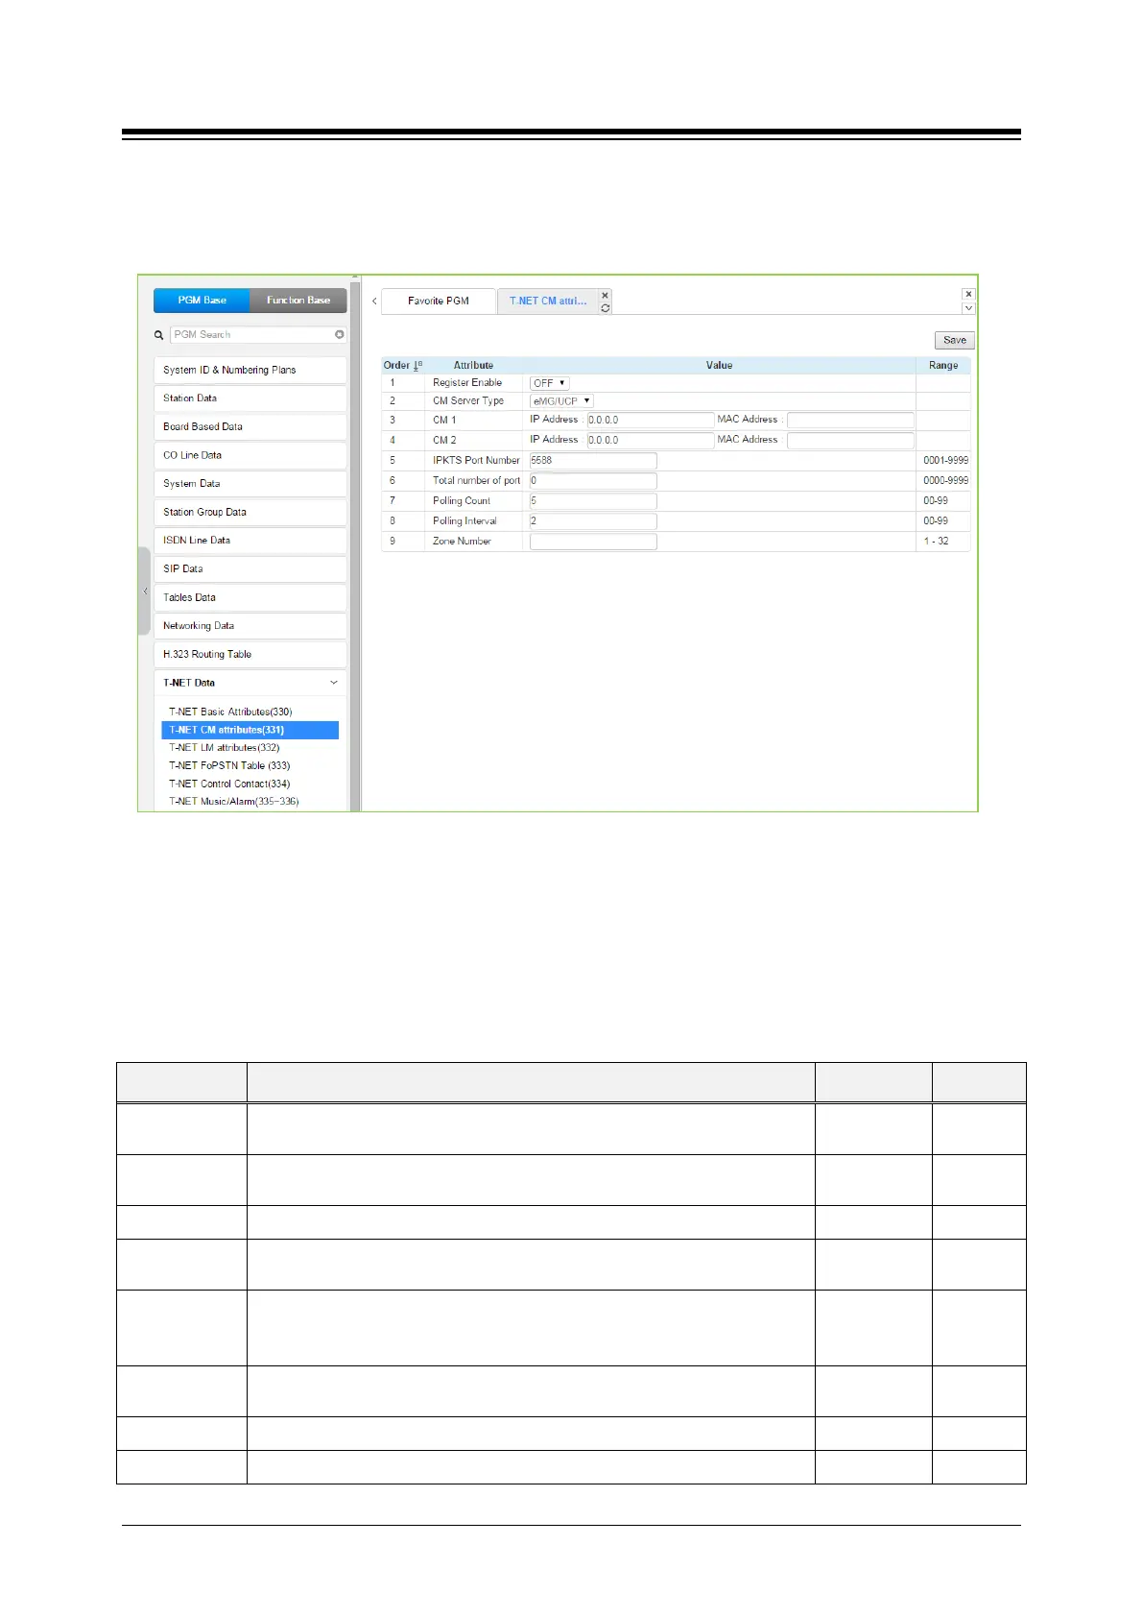Open T-NET LM attributes(332)

[225, 748]
